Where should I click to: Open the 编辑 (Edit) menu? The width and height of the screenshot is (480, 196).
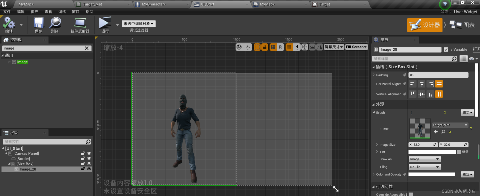[21, 12]
